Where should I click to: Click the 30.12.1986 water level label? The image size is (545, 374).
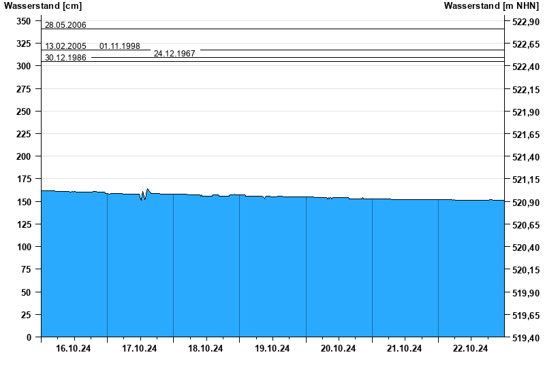[x=65, y=58]
